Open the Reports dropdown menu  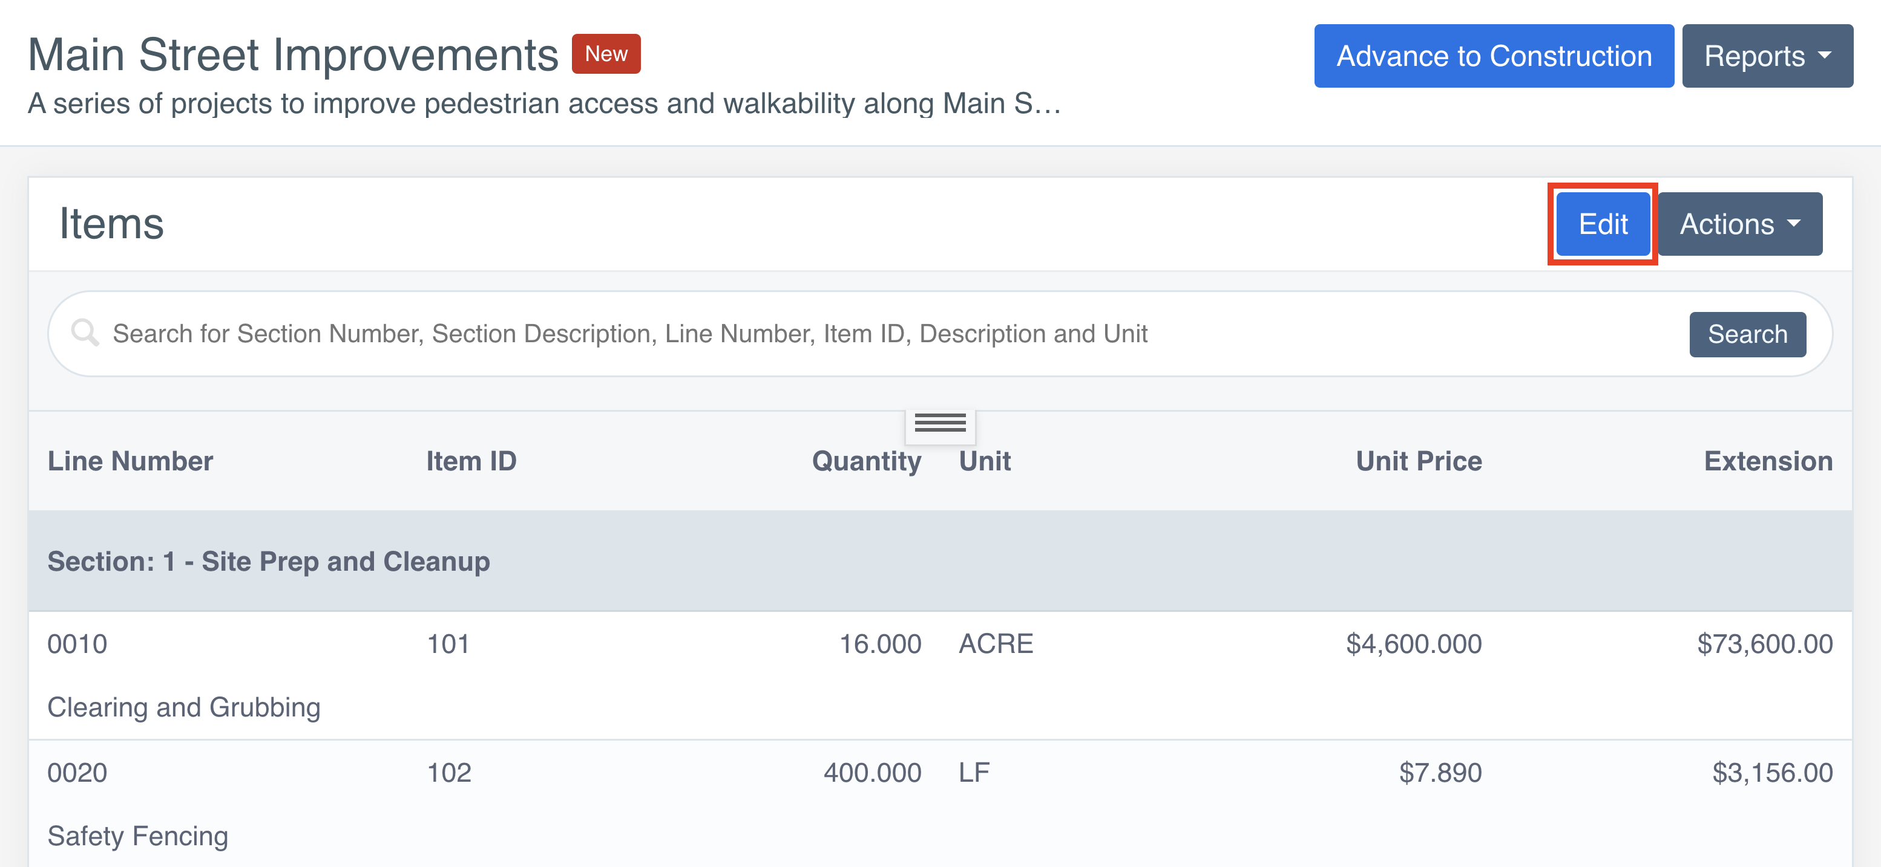click(x=1767, y=56)
